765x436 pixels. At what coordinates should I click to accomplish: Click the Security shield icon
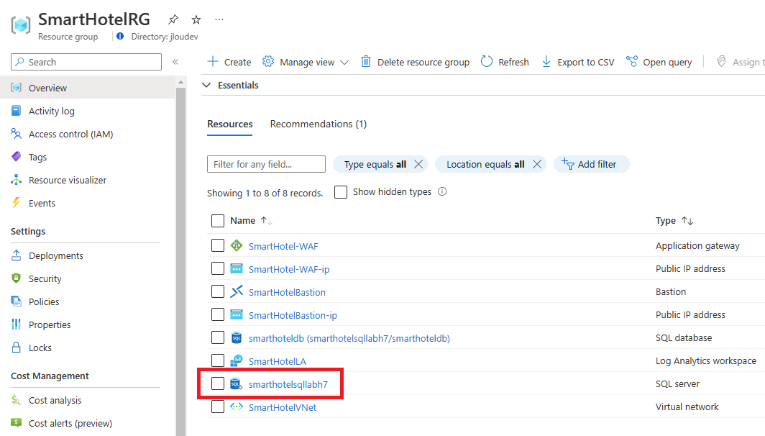tap(16, 278)
